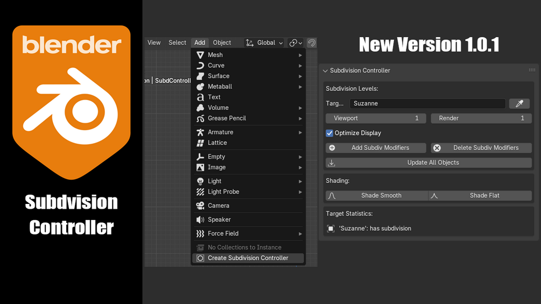Viewport: 541px width, 304px height.
Task: Select the Surface label in Add menu
Action: (219, 76)
